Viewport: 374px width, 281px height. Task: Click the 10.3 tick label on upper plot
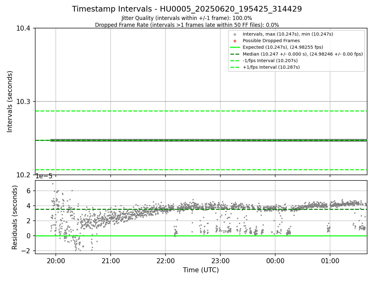point(23,102)
